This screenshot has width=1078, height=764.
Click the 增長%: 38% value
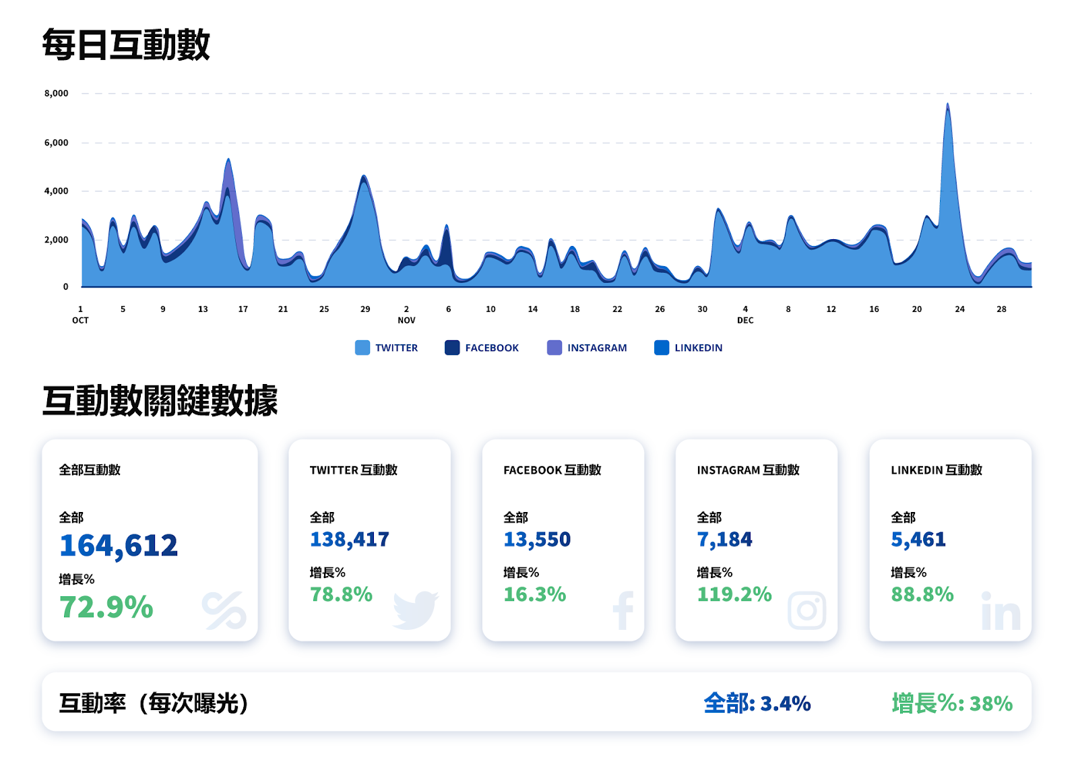pyautogui.click(x=952, y=703)
